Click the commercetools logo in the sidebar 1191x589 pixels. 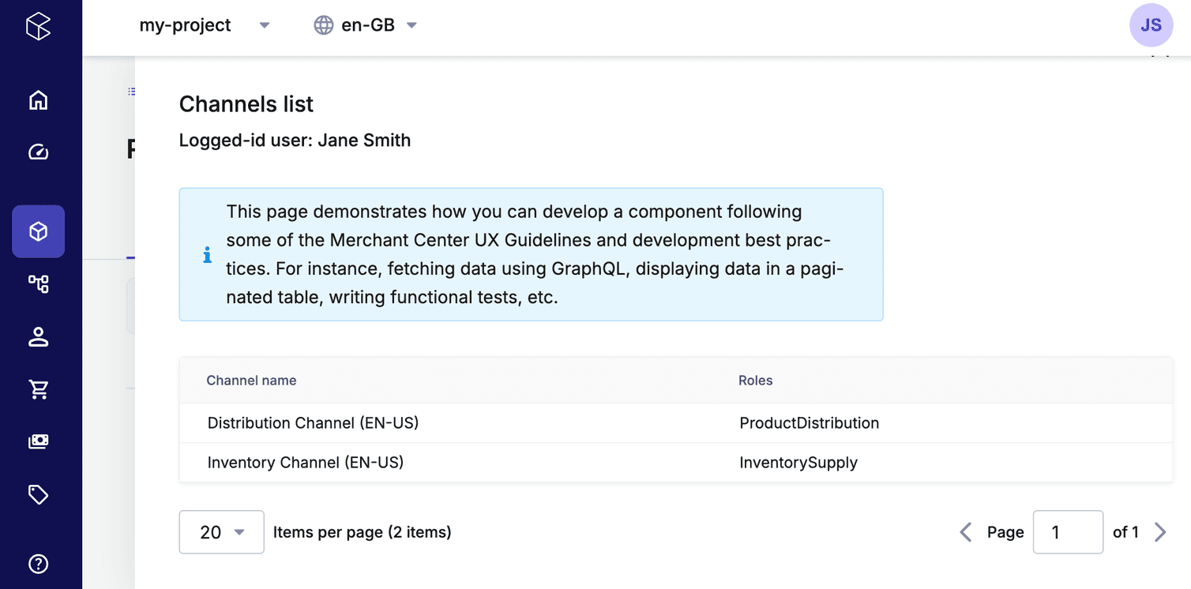(38, 26)
